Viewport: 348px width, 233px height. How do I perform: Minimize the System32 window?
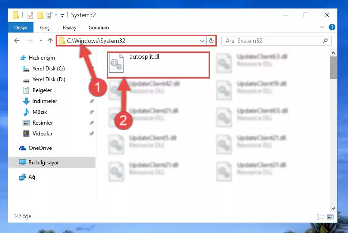click(x=286, y=15)
